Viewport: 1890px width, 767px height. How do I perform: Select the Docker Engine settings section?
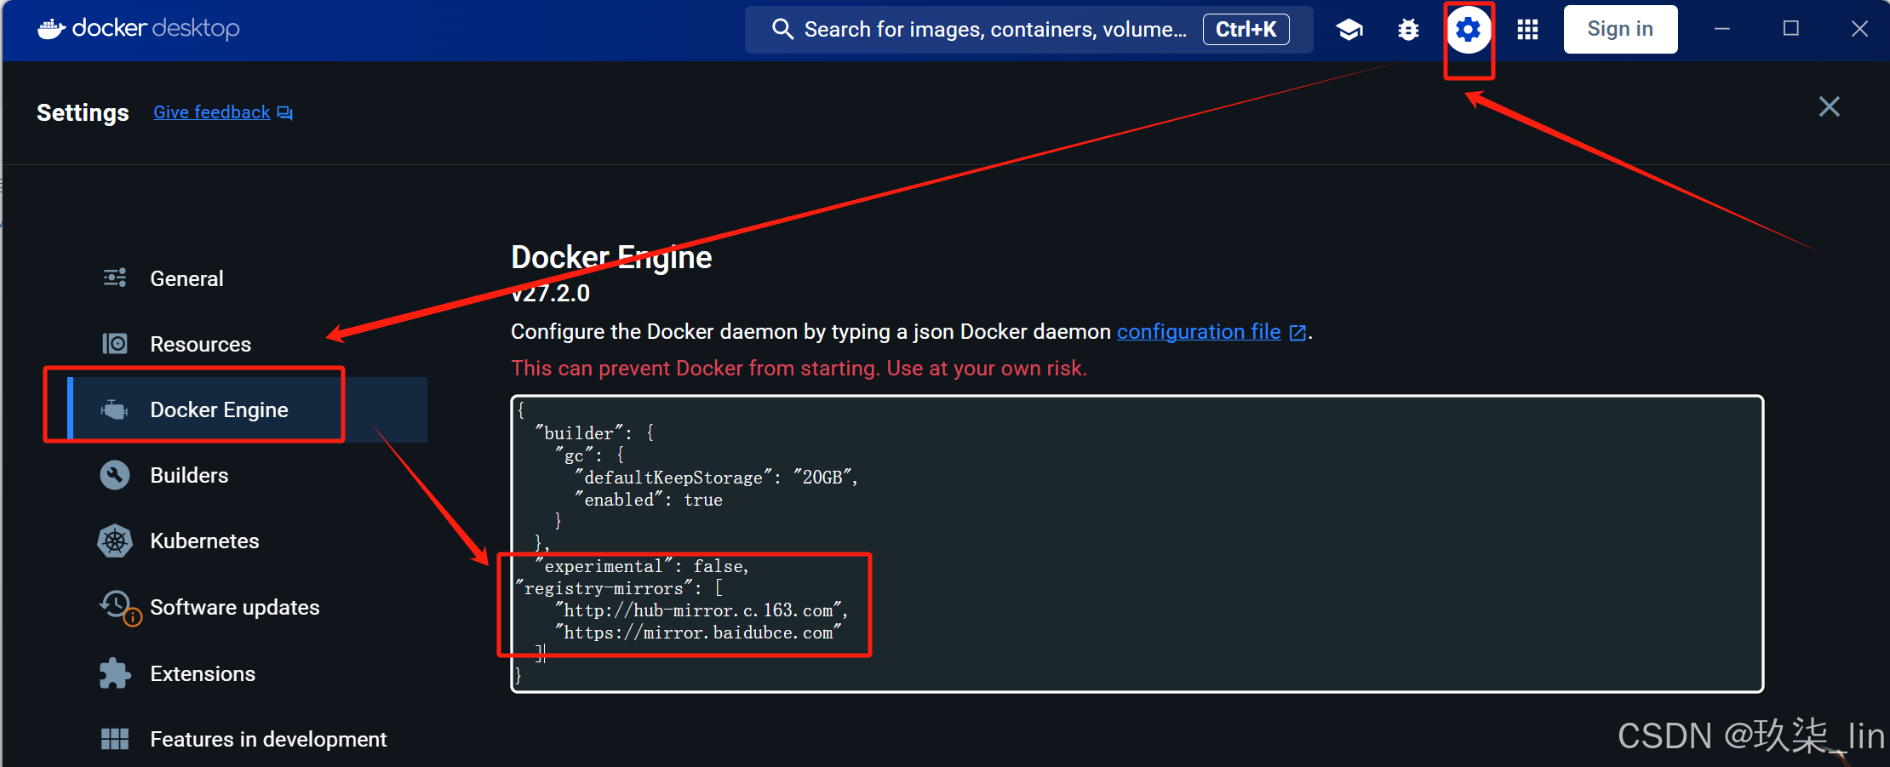click(247, 409)
